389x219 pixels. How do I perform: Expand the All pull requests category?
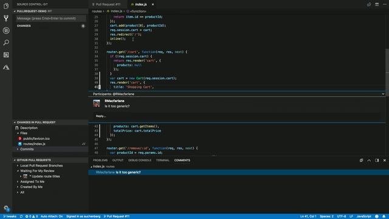tap(18, 192)
